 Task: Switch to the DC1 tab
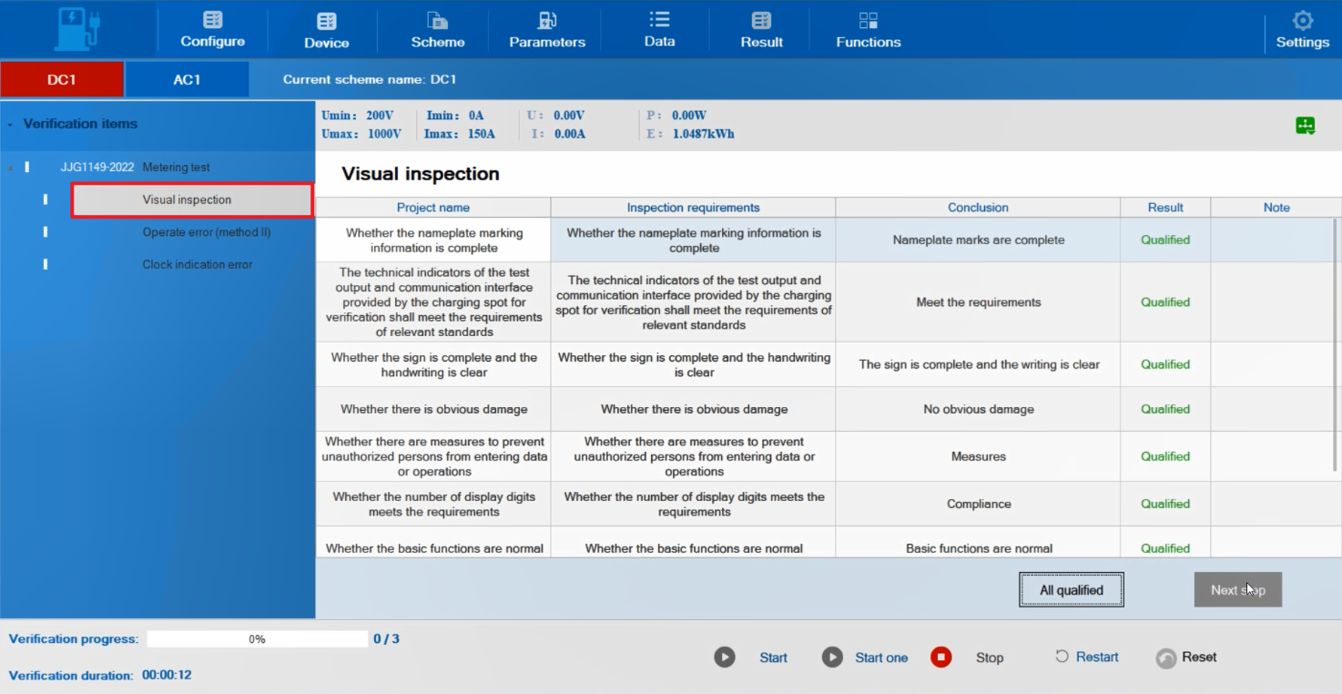(x=62, y=79)
